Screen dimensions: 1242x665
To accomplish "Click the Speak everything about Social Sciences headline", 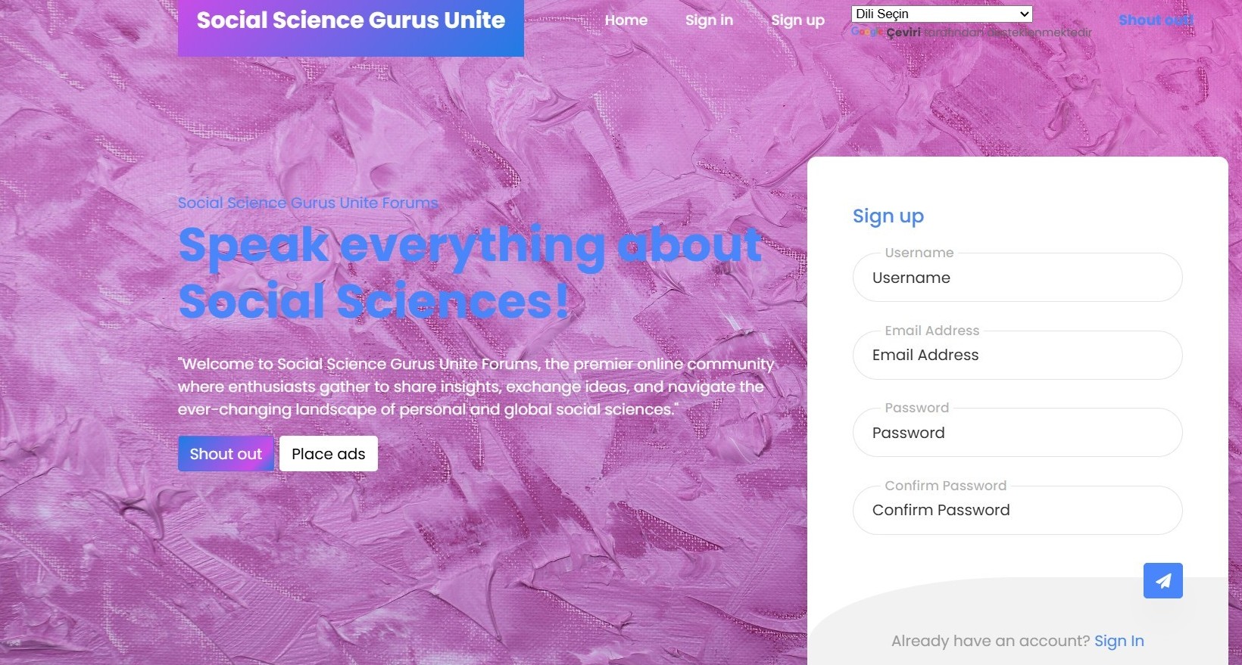I will tap(470, 273).
